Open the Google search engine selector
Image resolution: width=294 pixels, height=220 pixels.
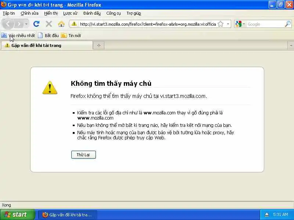point(240,24)
